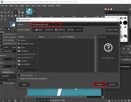Add bookmark with plus button in Places
The height and width of the screenshot is (102, 131).
coord(19,71)
